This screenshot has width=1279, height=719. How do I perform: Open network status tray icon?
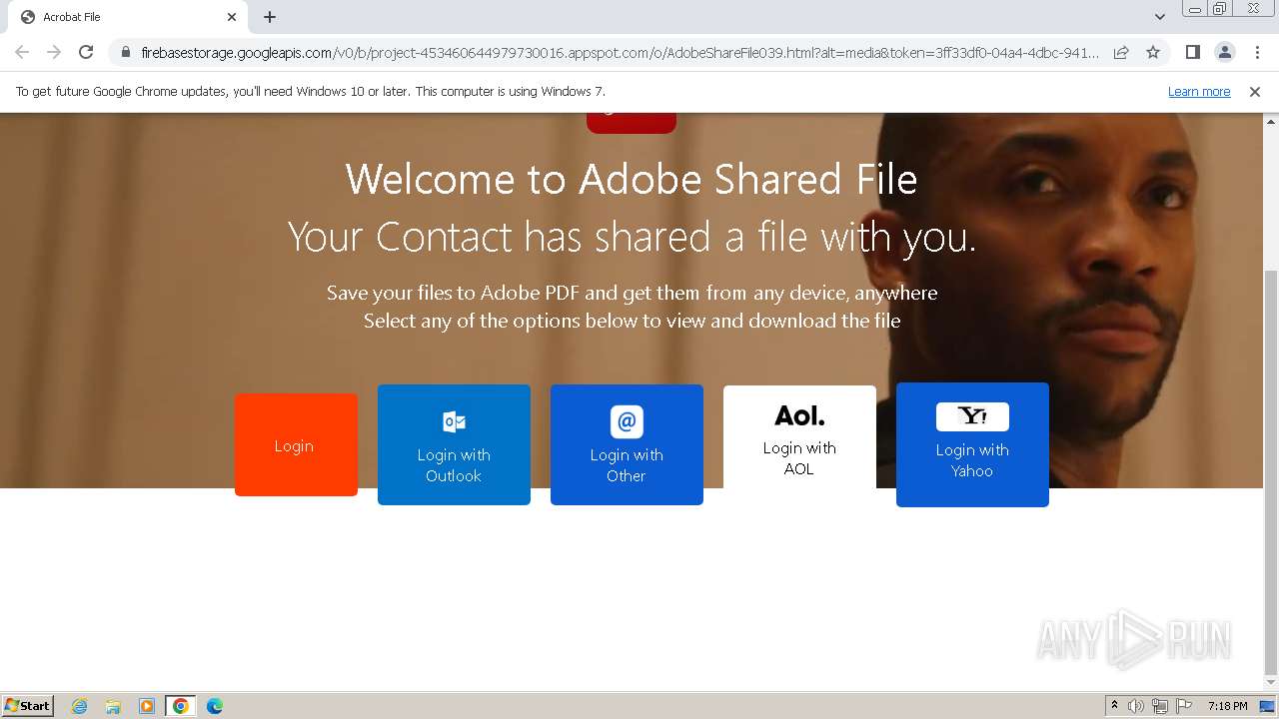click(1160, 706)
